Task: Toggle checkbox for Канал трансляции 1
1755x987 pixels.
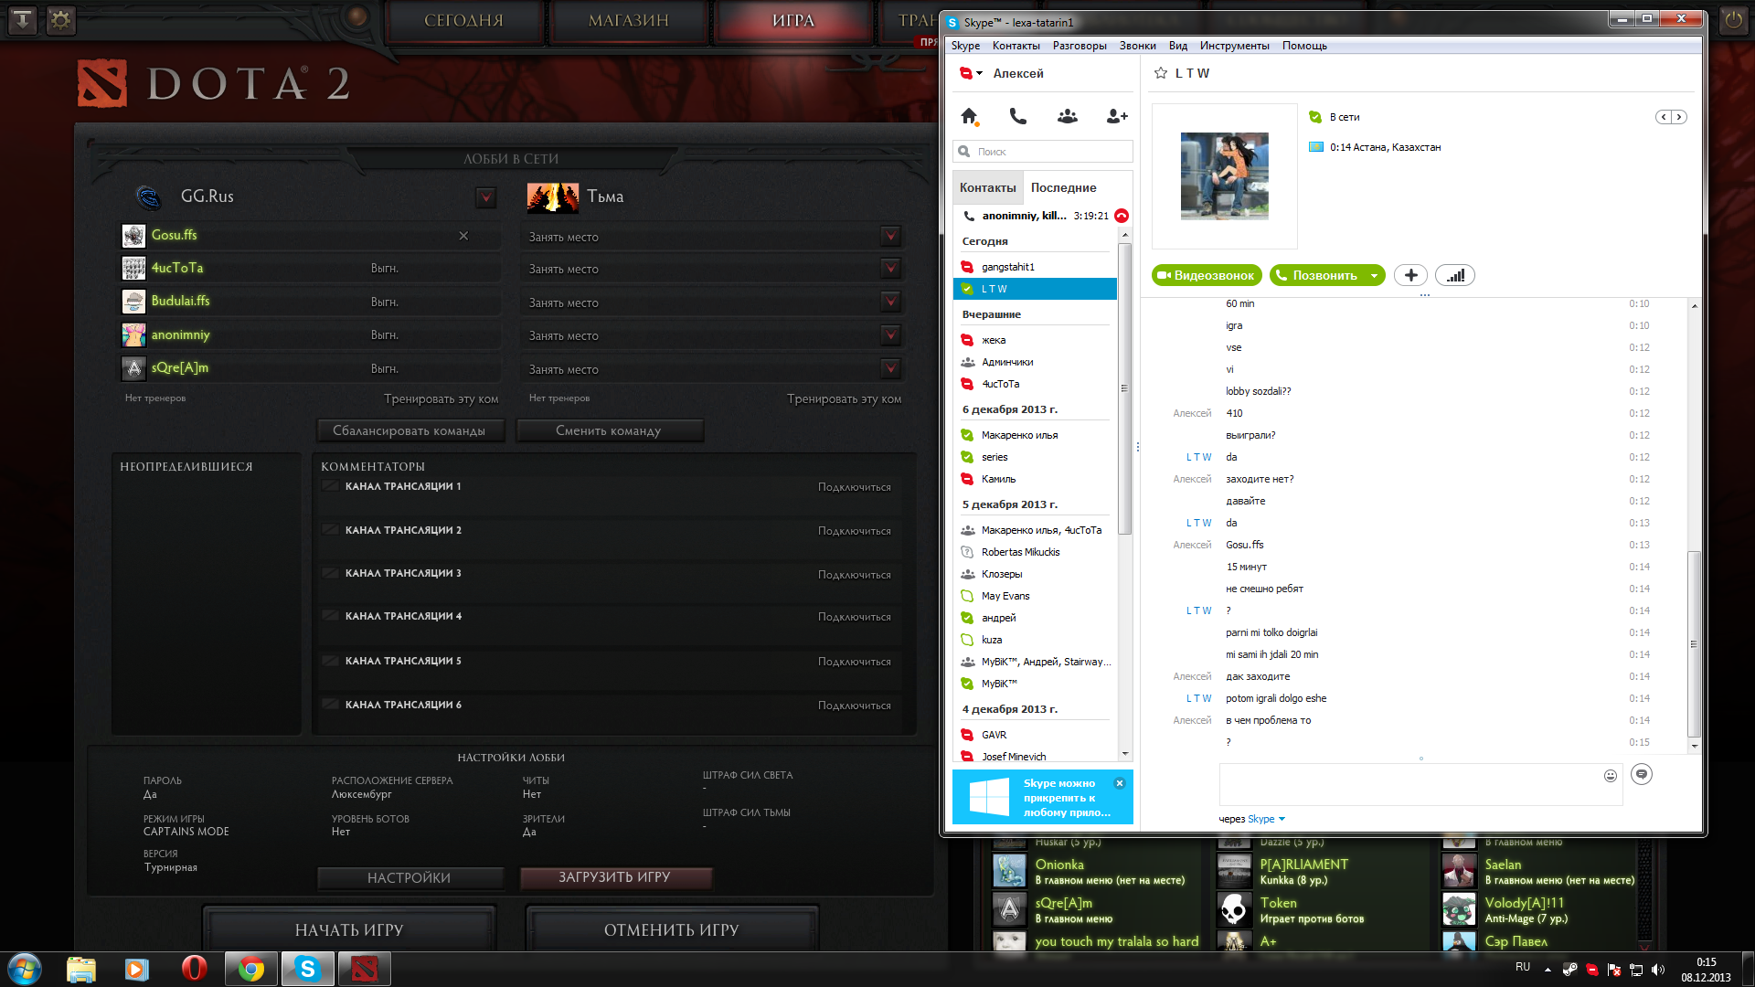Action: (x=331, y=486)
